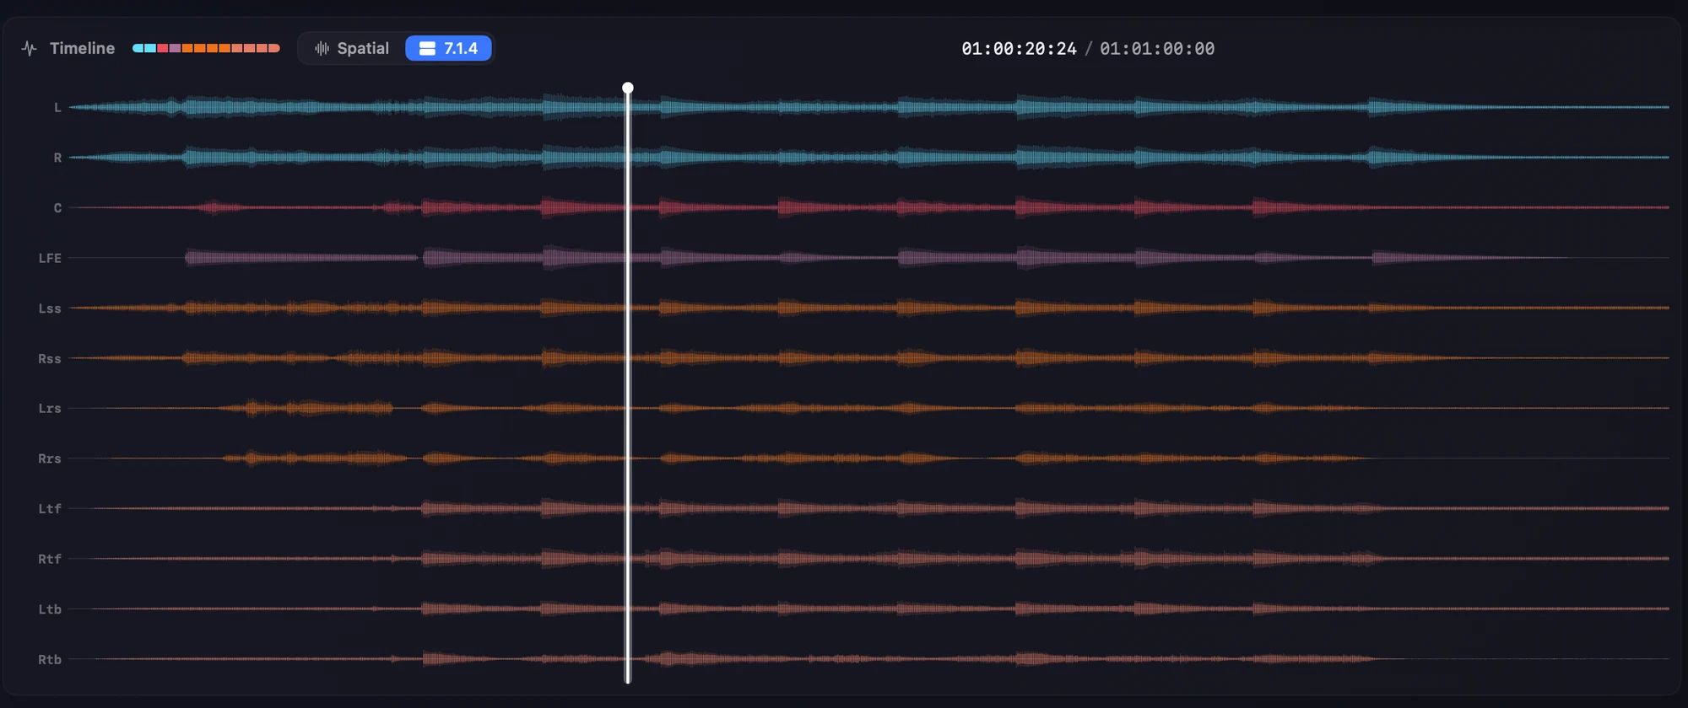
Task: Switch to the Spatial view tab
Action: click(x=352, y=48)
